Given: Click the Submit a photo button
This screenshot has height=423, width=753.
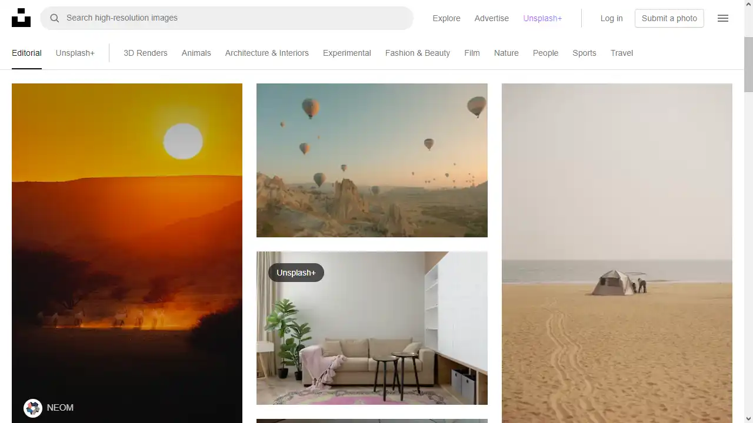Looking at the screenshot, I should pyautogui.click(x=669, y=18).
